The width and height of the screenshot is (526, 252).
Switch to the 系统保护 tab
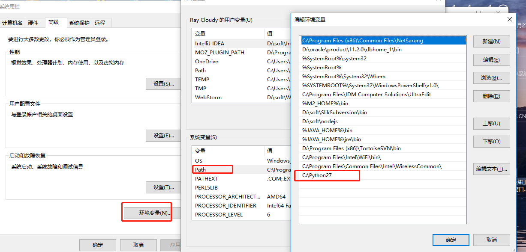coord(79,22)
